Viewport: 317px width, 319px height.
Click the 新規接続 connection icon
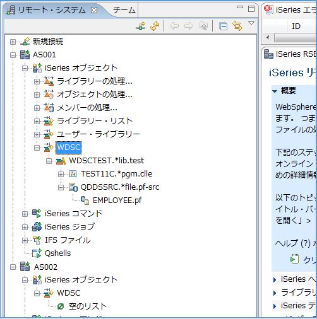[25, 41]
